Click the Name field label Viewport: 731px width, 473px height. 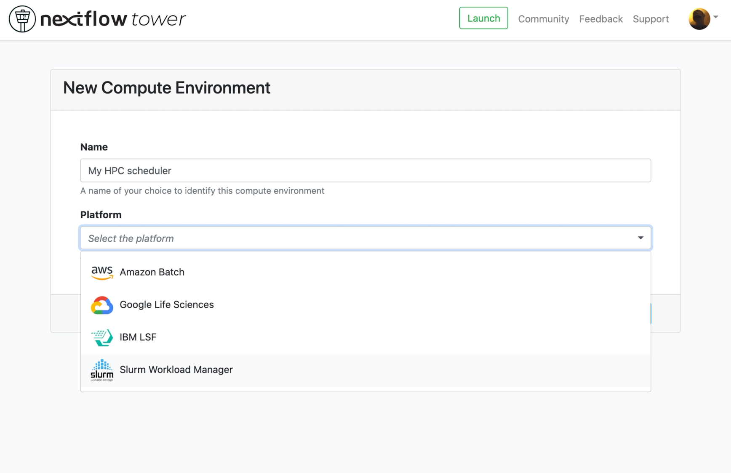coord(94,147)
